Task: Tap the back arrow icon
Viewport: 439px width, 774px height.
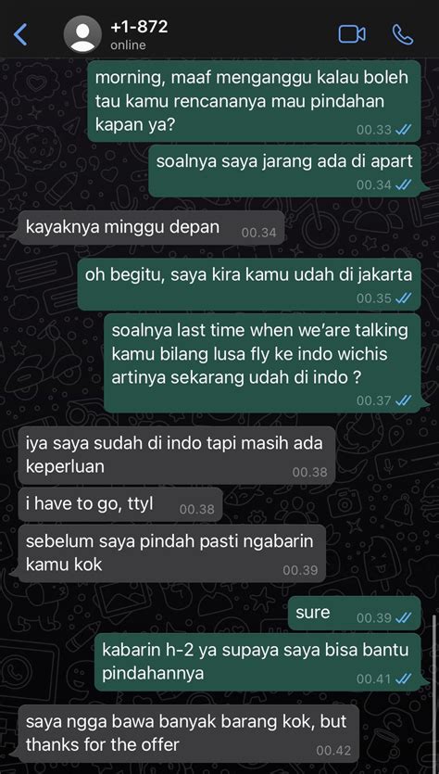Action: [x=20, y=34]
